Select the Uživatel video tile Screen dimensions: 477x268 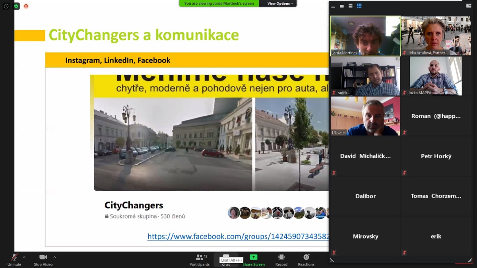point(365,116)
